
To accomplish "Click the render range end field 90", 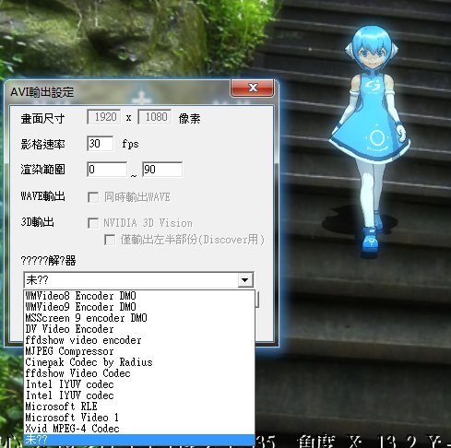I will [162, 170].
